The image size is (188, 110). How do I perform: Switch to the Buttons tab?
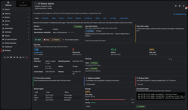[x=78, y=18]
